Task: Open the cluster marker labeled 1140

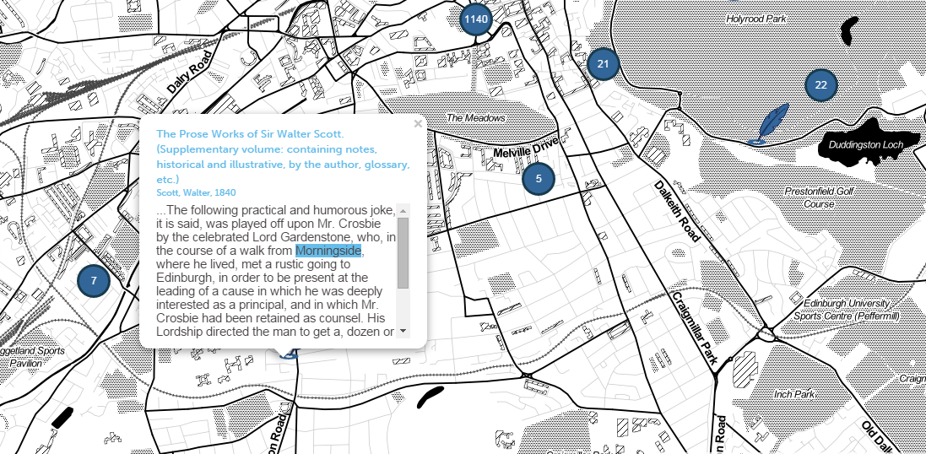Action: click(x=476, y=19)
